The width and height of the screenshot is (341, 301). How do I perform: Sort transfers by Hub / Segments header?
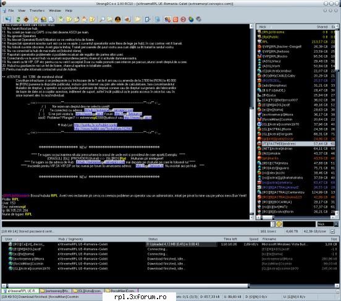click(70, 239)
